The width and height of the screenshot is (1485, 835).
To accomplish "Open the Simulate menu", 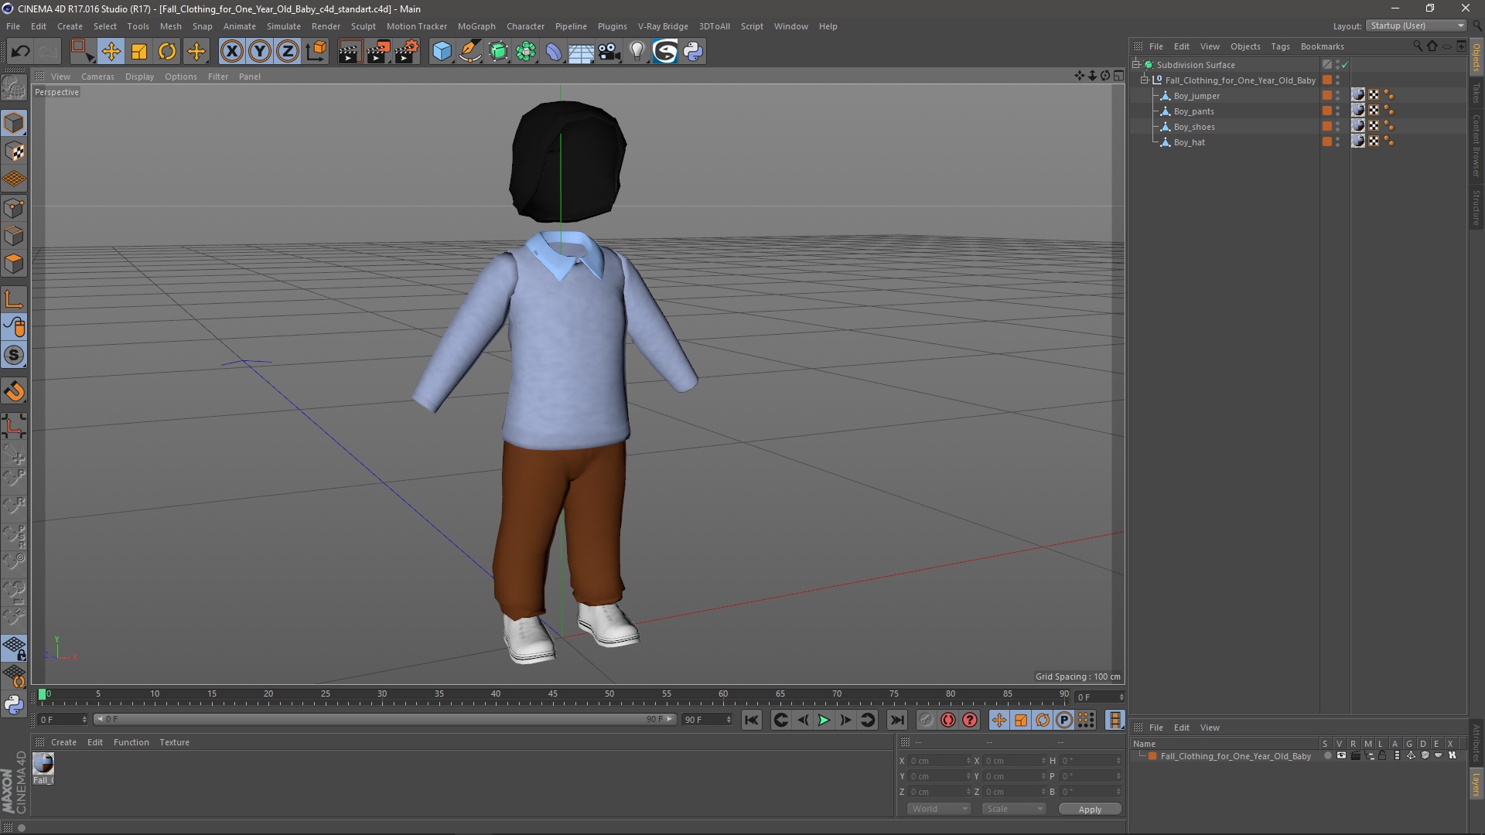I will pyautogui.click(x=283, y=26).
